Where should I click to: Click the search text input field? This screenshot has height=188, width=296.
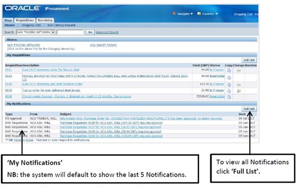[70, 32]
